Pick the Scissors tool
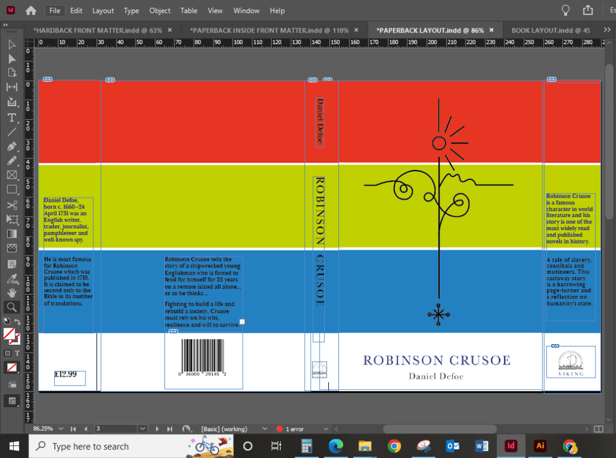 11,205
